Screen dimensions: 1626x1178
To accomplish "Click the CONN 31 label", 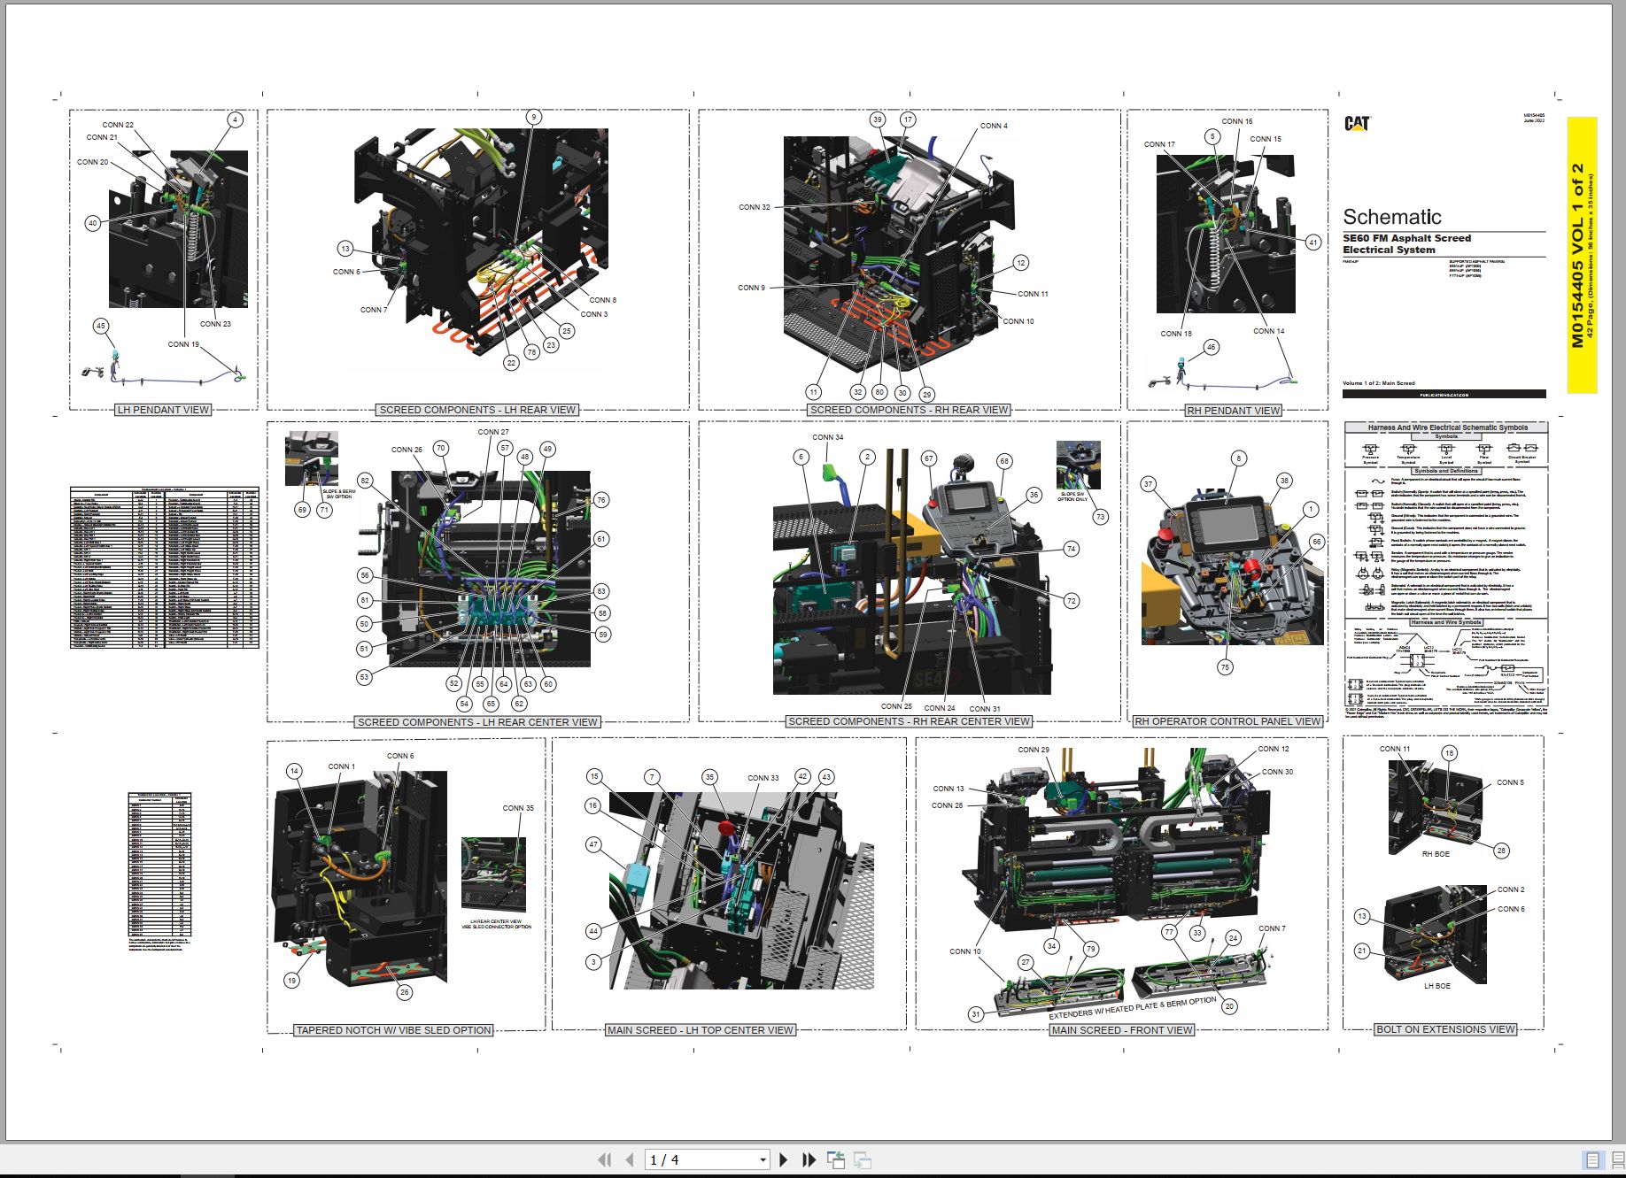I will pyautogui.click(x=985, y=709).
